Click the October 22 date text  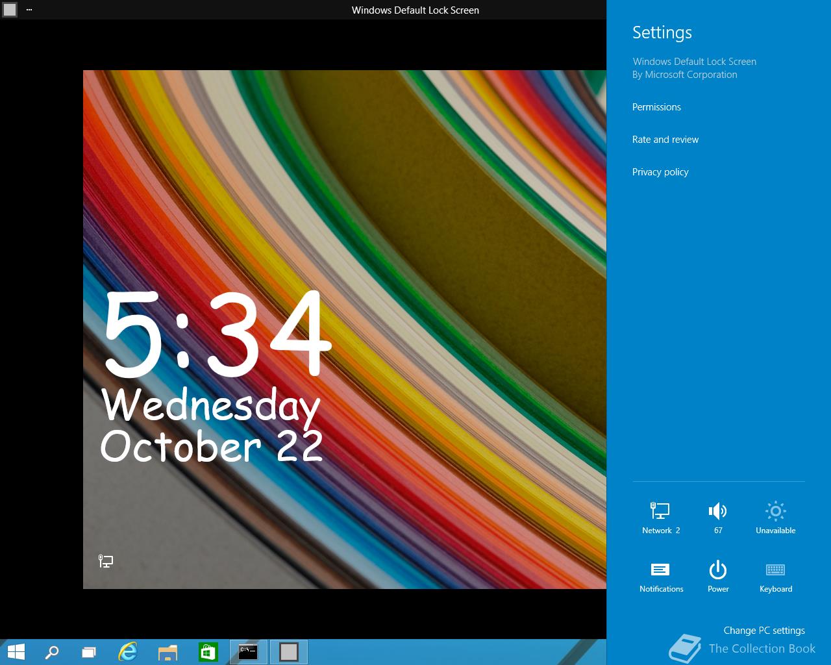212,447
